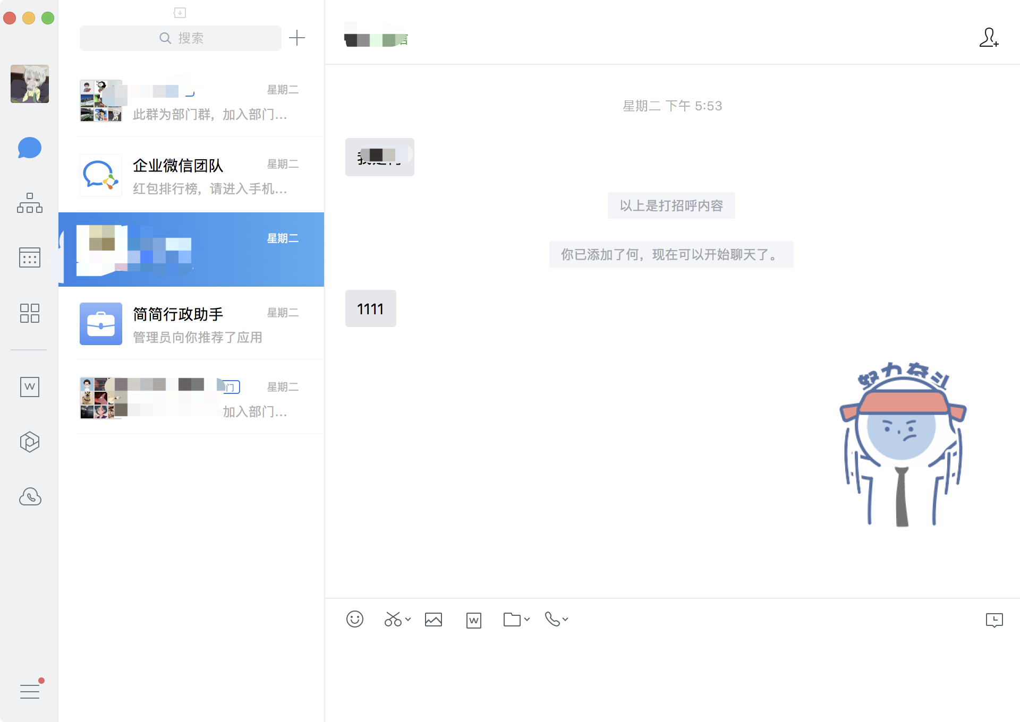This screenshot has height=722, width=1020.
Task: Open the hamburger menu with red dot
Action: tap(30, 691)
